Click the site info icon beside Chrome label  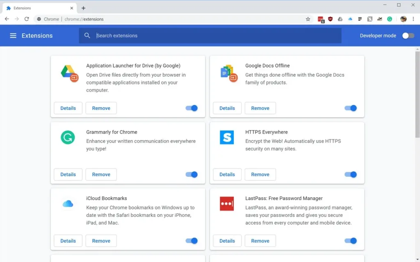(39, 19)
